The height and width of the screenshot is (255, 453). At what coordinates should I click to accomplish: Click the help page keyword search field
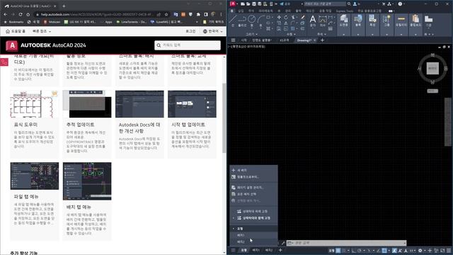click(188, 45)
